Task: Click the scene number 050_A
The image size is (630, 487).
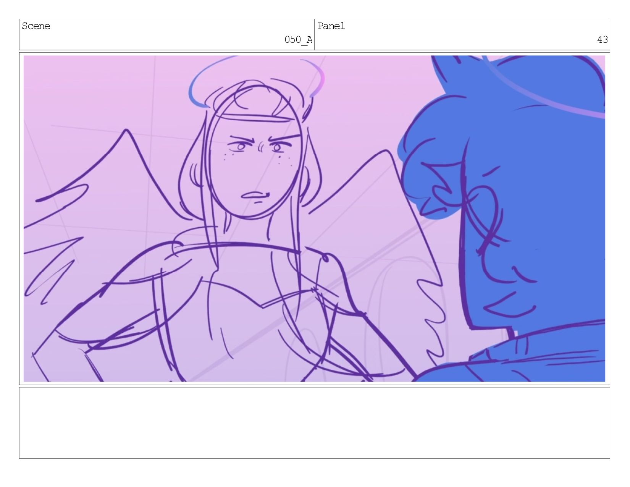Action: coord(298,40)
